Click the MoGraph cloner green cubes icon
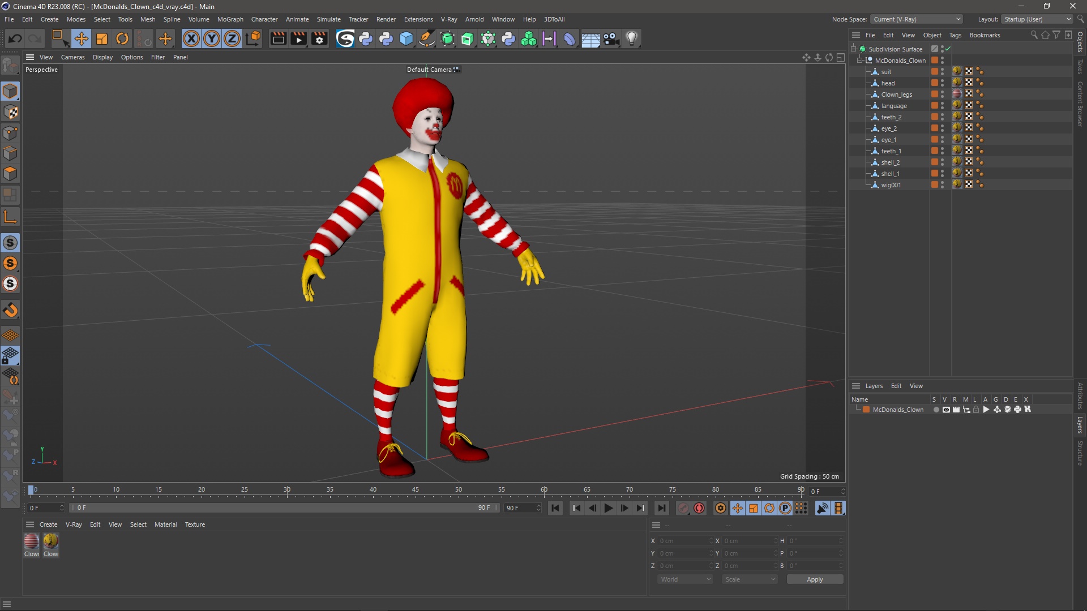 point(529,38)
